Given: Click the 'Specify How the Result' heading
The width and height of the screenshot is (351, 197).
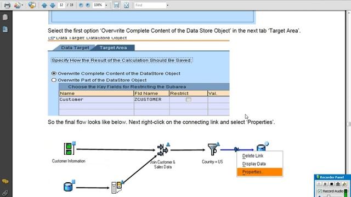Looking at the screenshot, I should (x=122, y=60).
